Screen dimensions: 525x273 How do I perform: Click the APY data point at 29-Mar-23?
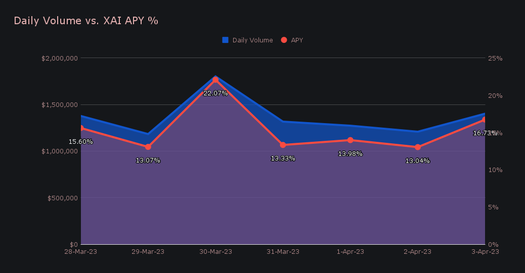(148, 147)
